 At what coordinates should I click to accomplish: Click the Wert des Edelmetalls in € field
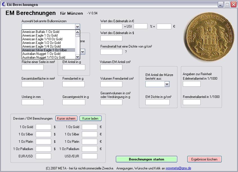(111, 26)
